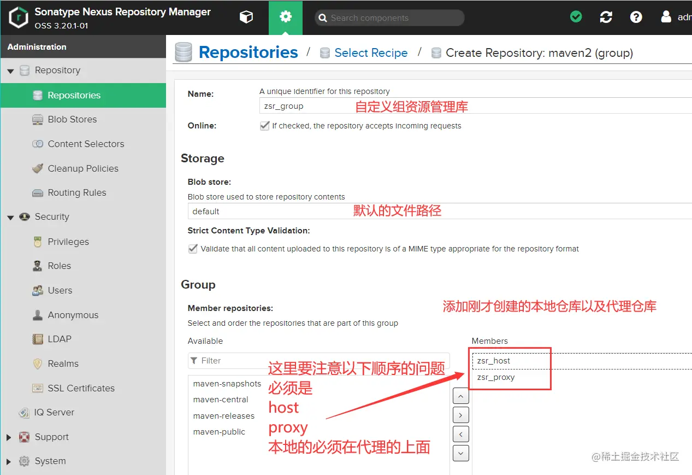Image resolution: width=692 pixels, height=475 pixels.
Task: Click the refresh icon in header
Action: [x=606, y=17]
